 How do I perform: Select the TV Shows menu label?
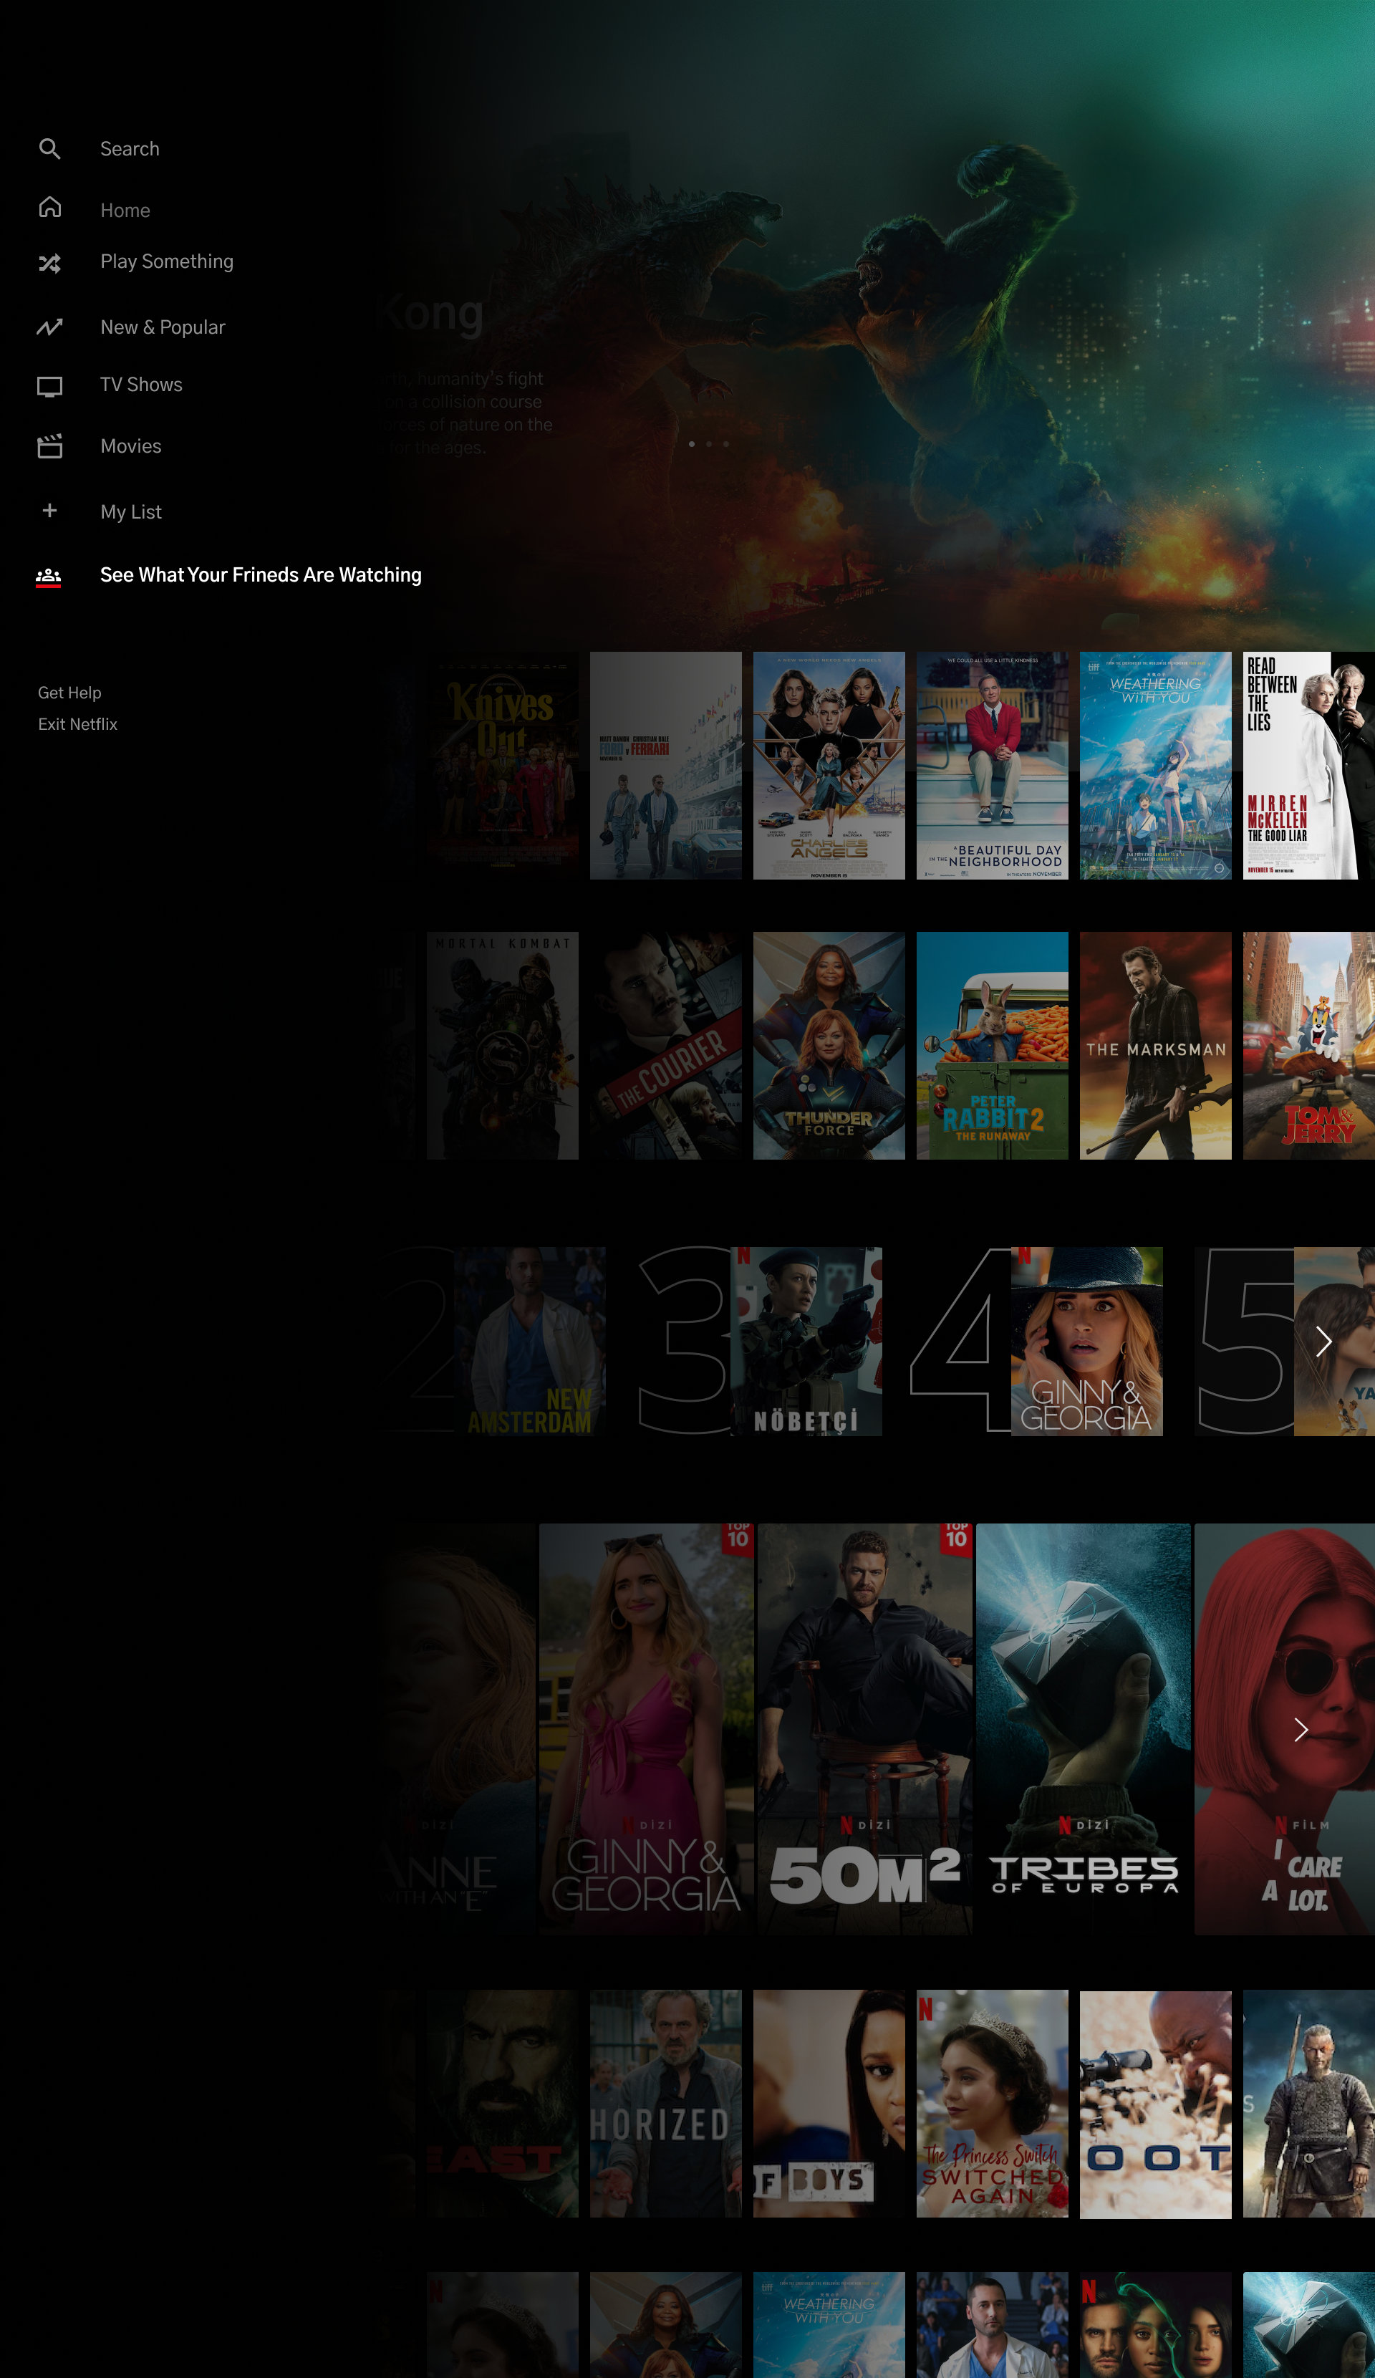(142, 385)
